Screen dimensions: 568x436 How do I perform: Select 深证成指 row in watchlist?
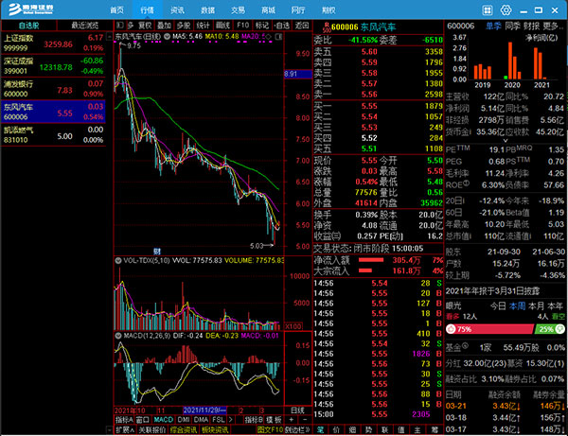(x=54, y=66)
